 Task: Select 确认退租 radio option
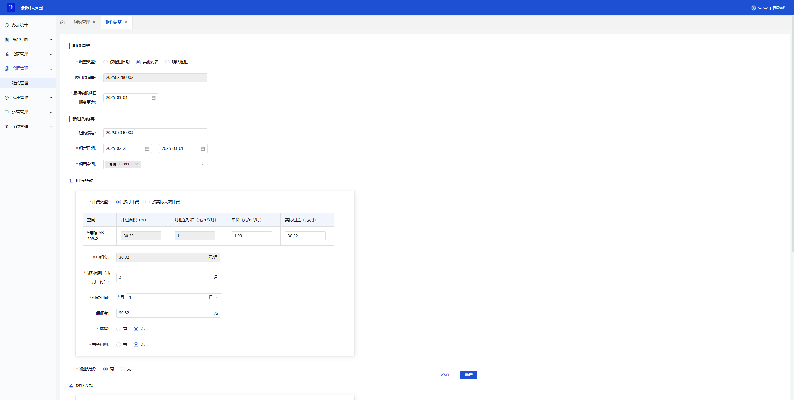pyautogui.click(x=168, y=62)
